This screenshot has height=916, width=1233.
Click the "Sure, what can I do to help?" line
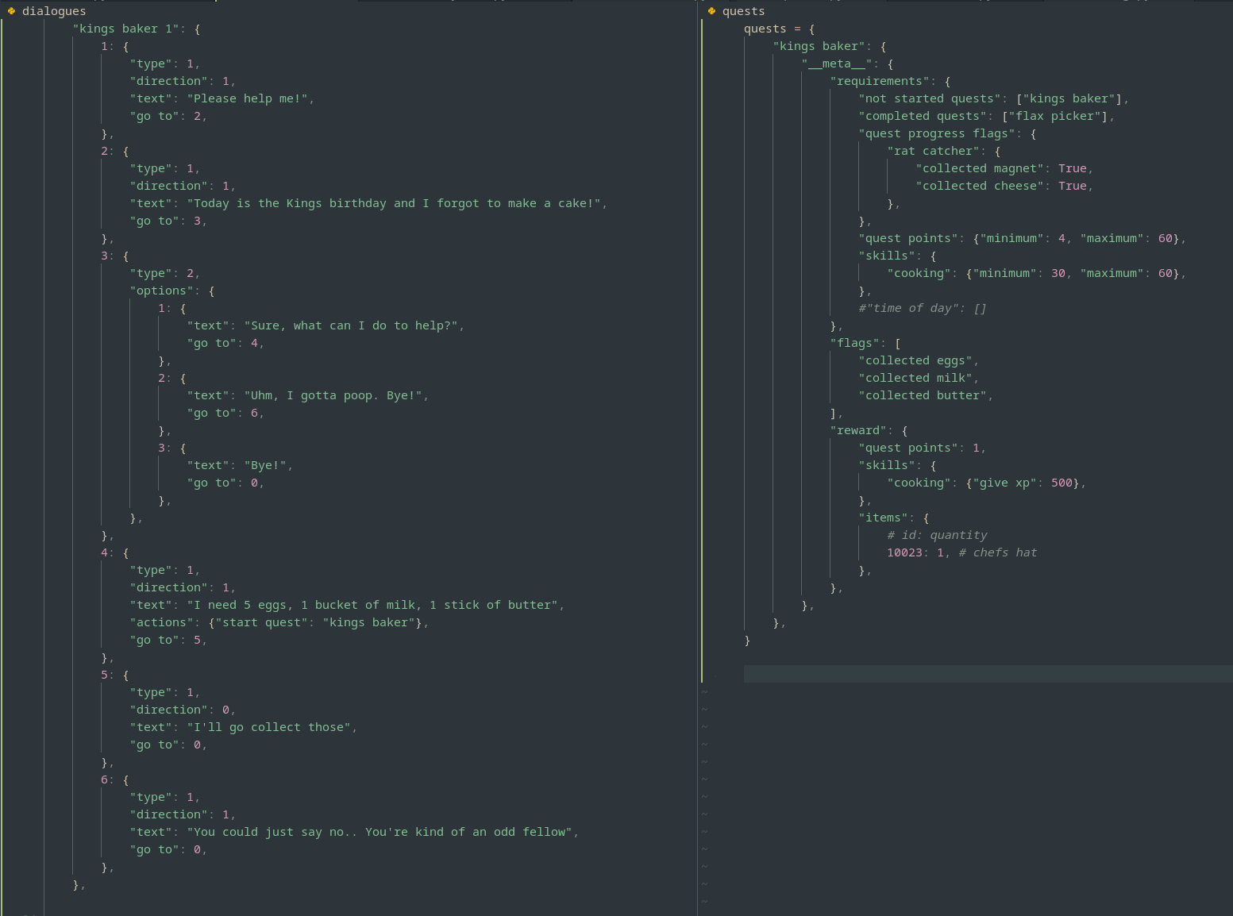326,325
